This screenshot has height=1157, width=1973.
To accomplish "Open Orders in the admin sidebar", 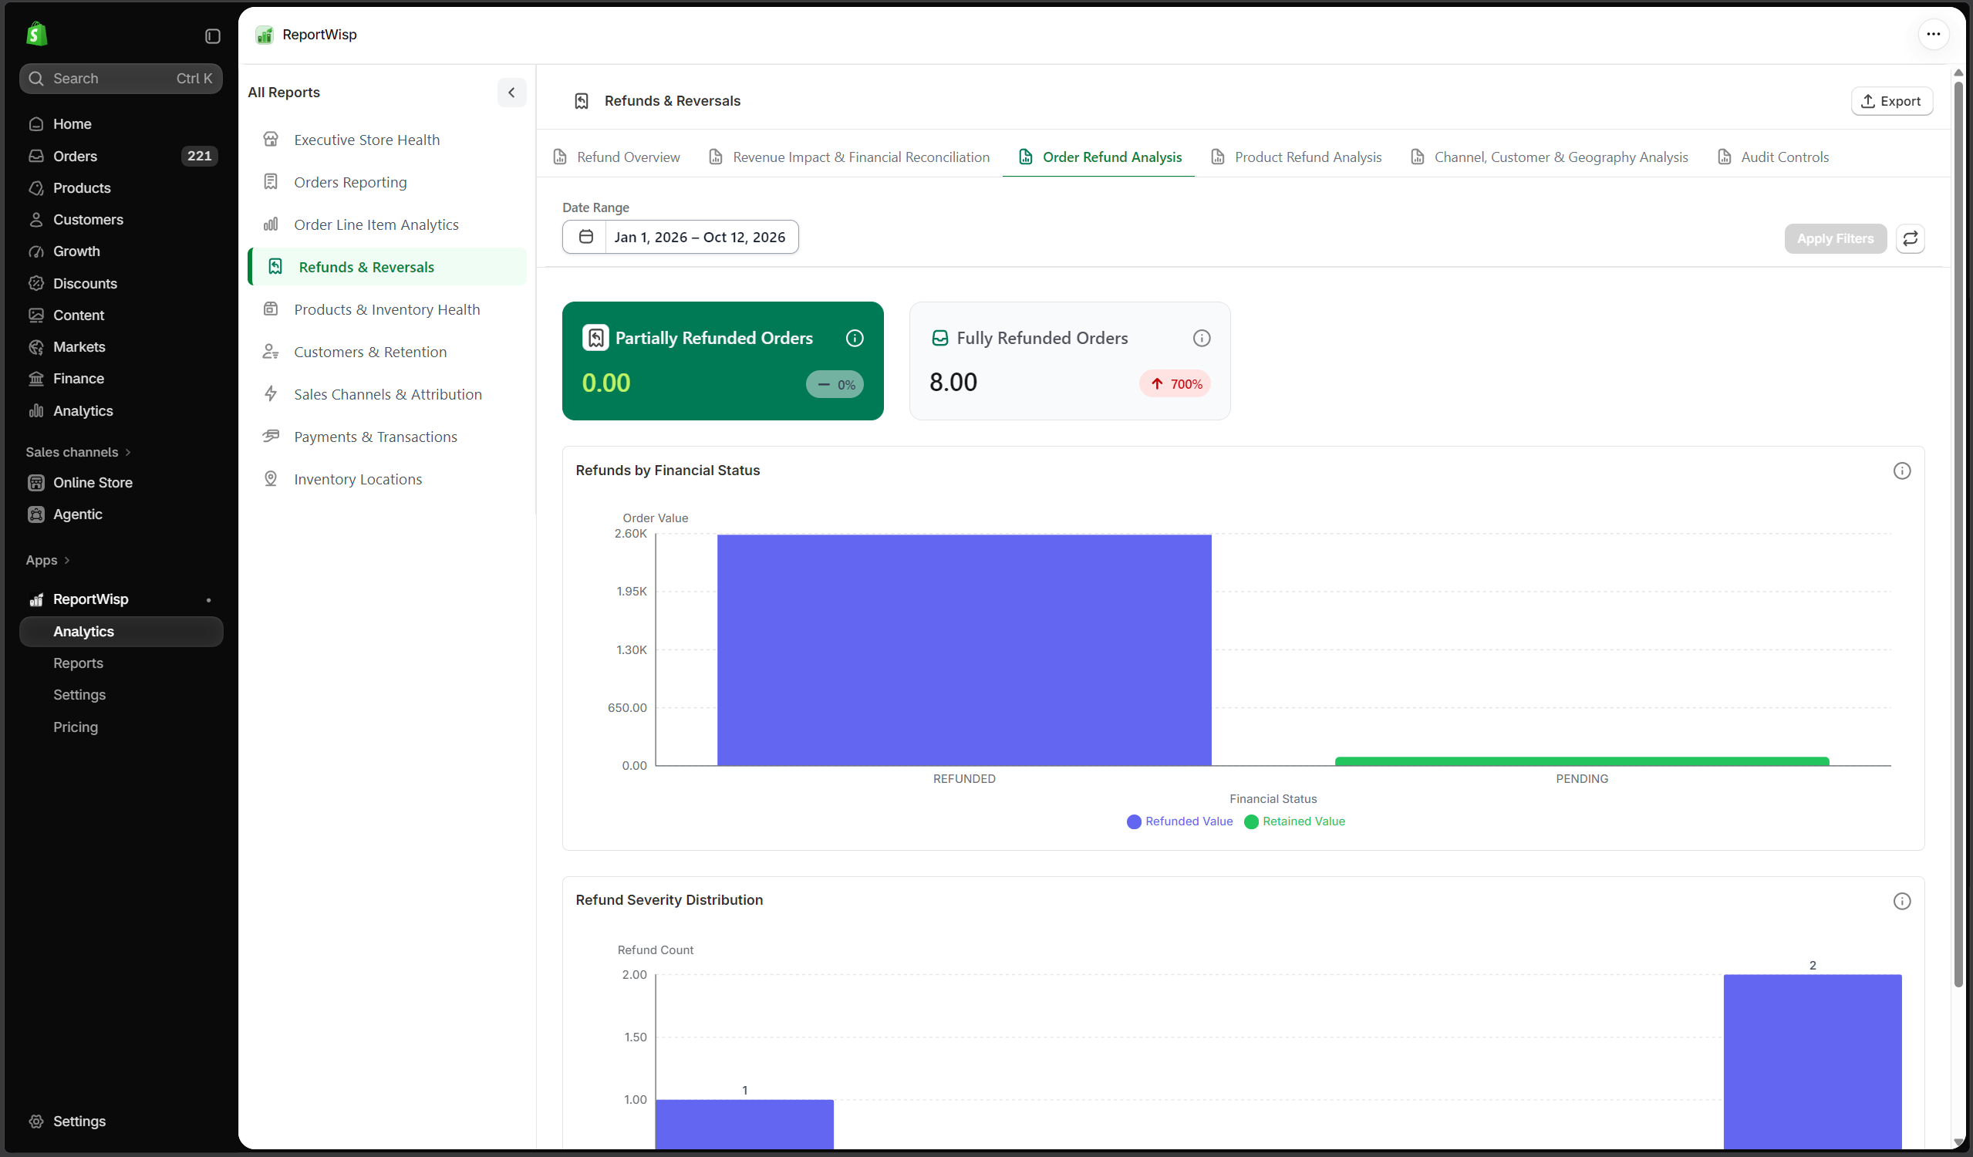I will pyautogui.click(x=121, y=156).
